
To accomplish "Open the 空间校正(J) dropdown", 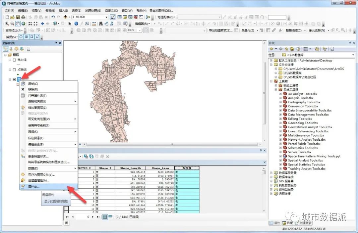I will point(14,30).
